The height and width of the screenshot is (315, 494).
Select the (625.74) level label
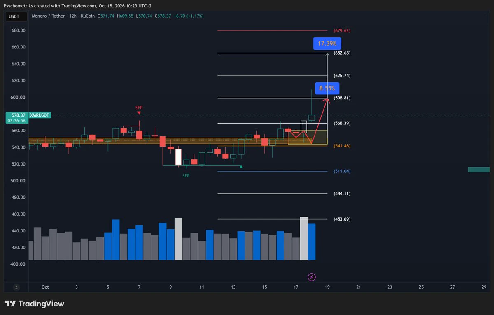point(342,76)
